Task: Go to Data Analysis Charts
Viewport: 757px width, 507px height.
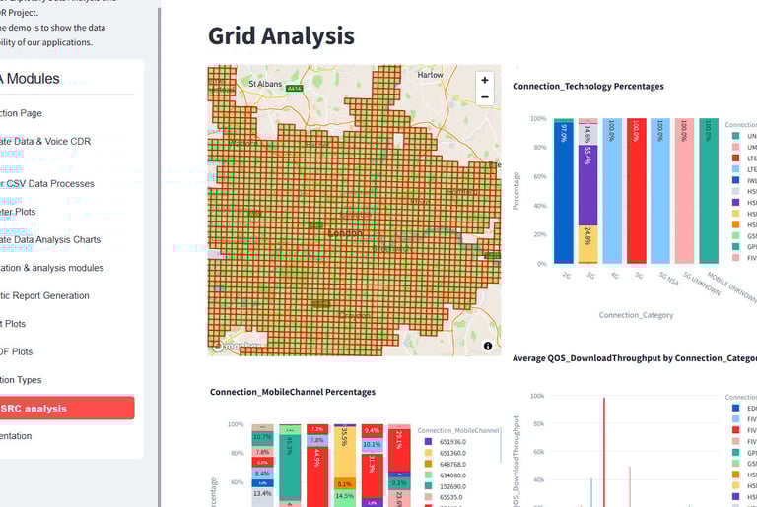Action: click(50, 240)
